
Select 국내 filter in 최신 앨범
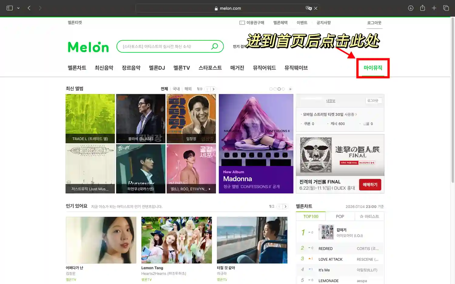[176, 89]
